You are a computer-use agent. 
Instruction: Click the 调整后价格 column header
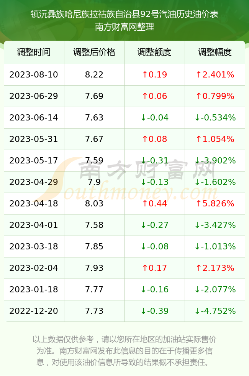(x=94, y=52)
